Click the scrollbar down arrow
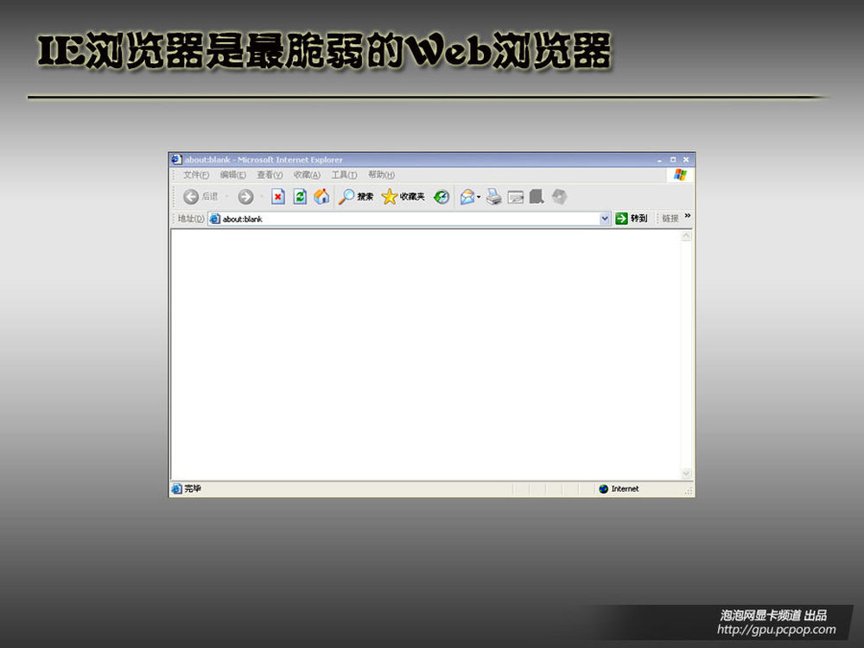The image size is (864, 648). 686,473
